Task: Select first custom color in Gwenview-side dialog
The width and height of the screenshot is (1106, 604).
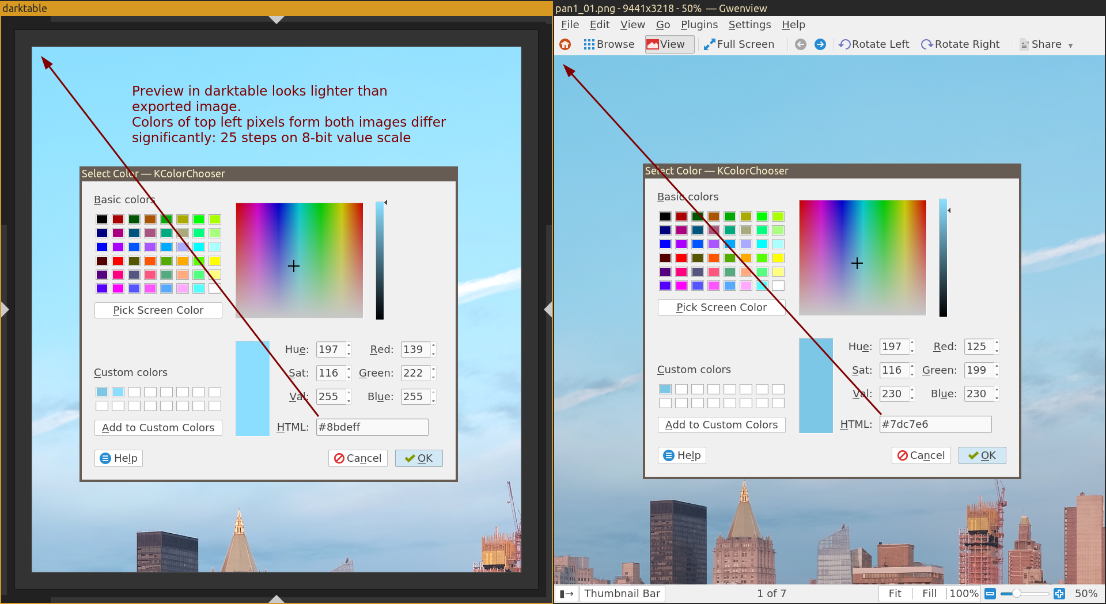Action: [x=665, y=389]
